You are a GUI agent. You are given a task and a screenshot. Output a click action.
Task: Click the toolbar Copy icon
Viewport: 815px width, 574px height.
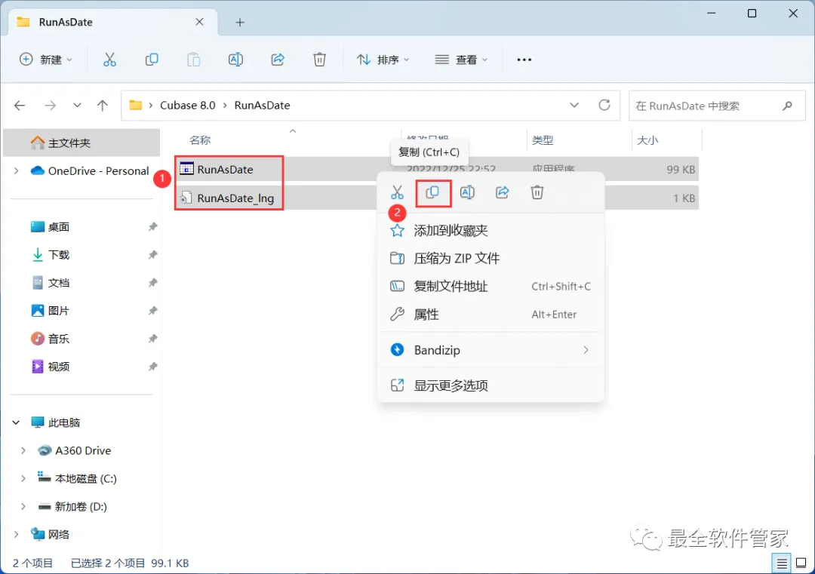pos(151,60)
